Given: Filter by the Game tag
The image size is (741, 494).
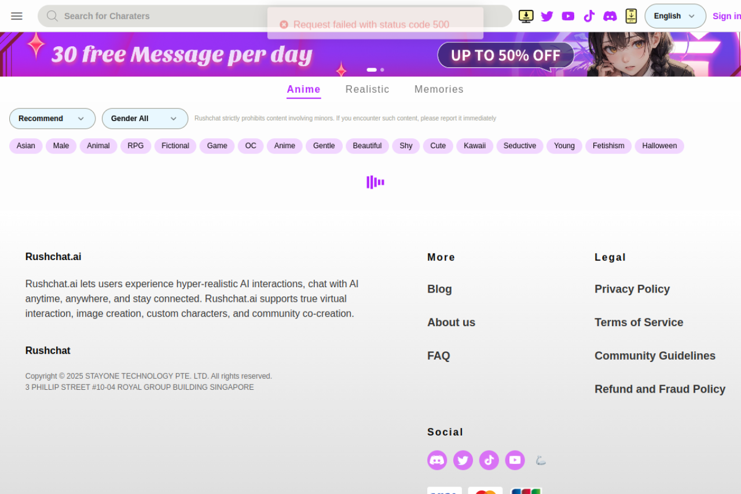Looking at the screenshot, I should [217, 146].
